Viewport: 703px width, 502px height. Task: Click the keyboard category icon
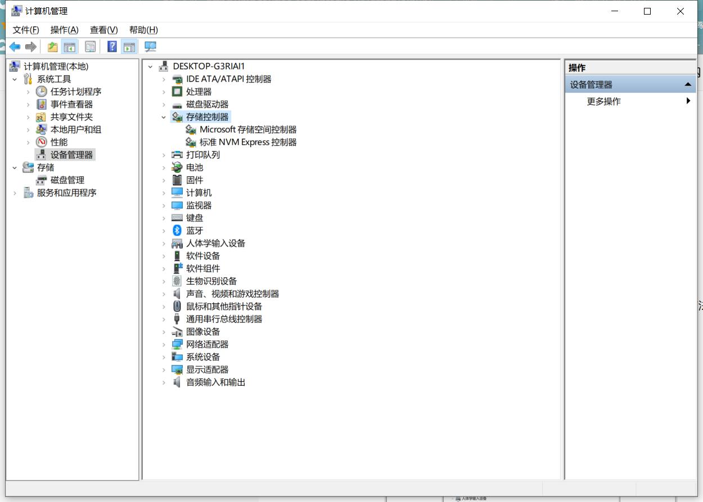[177, 218]
